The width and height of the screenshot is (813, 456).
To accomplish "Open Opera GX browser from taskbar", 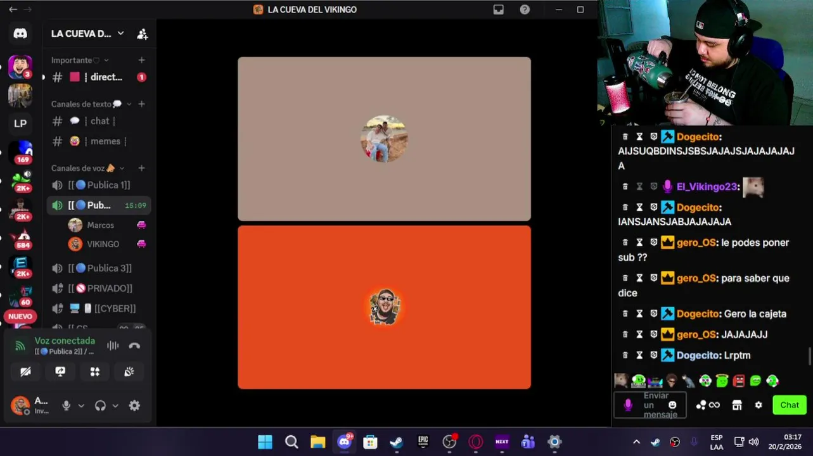I will (x=476, y=442).
